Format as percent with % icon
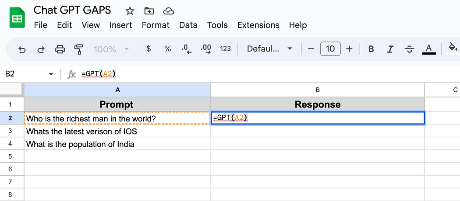The image size is (460, 201). (x=167, y=49)
